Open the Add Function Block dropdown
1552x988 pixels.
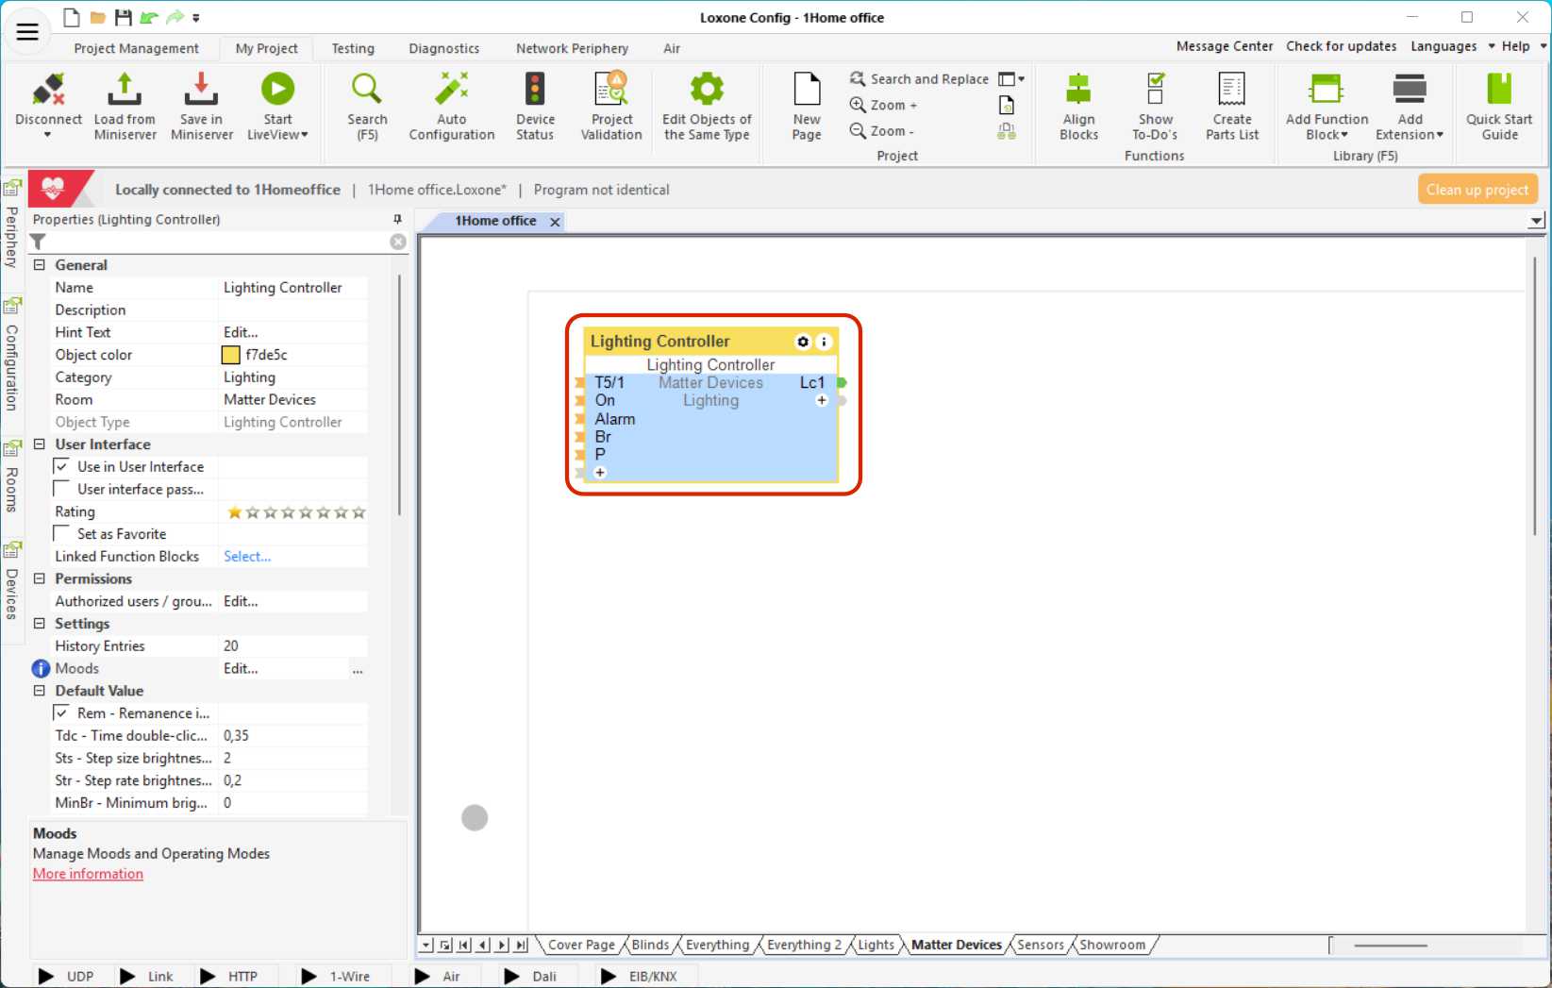(1326, 134)
